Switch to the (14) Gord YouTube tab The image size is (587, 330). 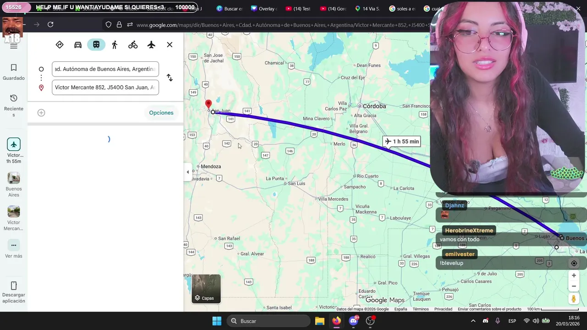click(x=333, y=9)
